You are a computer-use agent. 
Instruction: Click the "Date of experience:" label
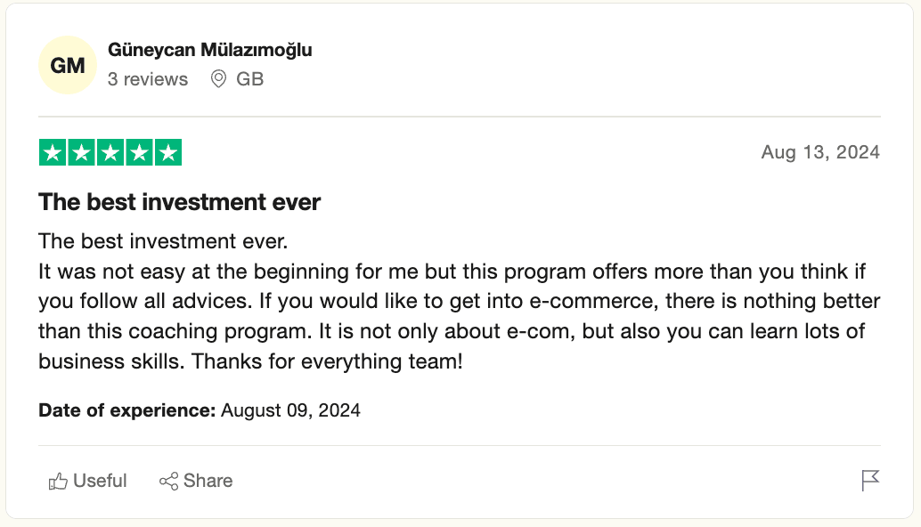point(127,410)
